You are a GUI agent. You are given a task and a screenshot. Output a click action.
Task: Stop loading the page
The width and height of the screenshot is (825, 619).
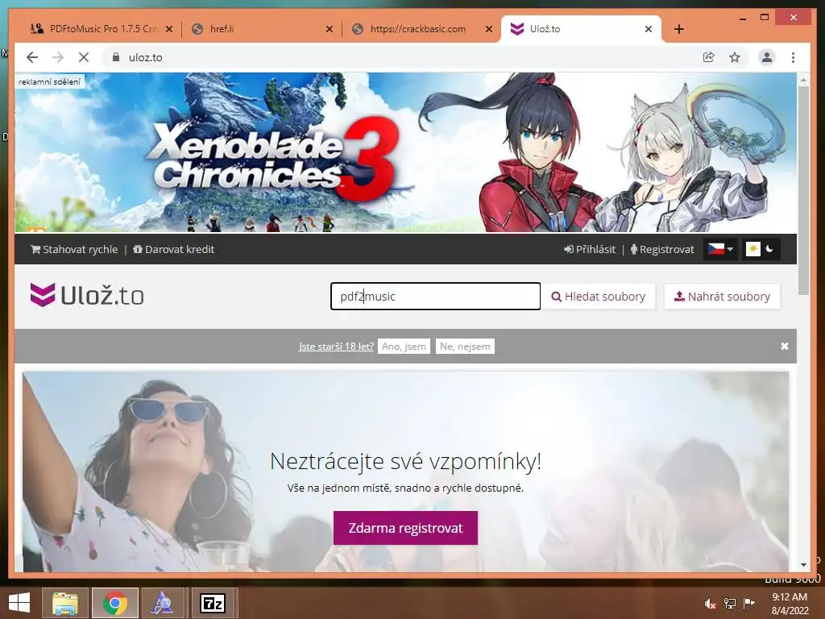[83, 57]
